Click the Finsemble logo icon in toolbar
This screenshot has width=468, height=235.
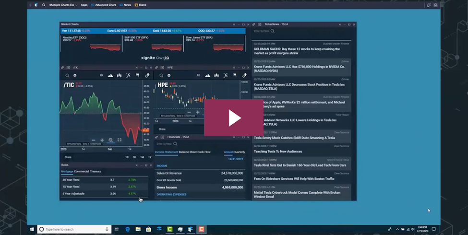[36, 5]
